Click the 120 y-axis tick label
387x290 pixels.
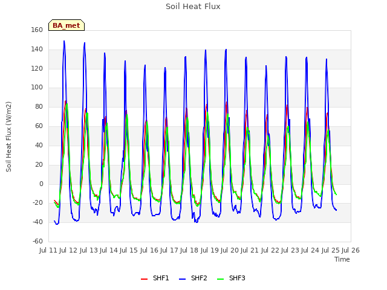[x=37, y=68]
